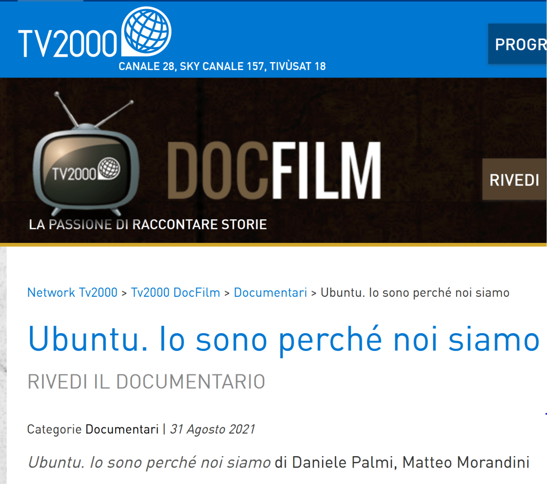Go to Network Tv2000 breadcrumb link
Viewport: 547px width, 484px height.
click(72, 293)
